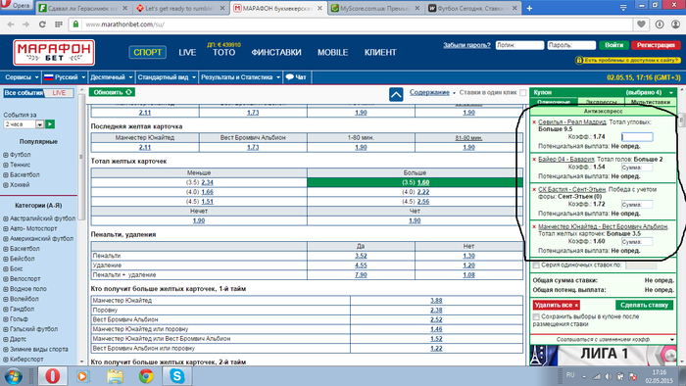Image resolution: width=686 pixels, height=386 pixels.
Task: Open the Десятичный odds format dropdown
Action: click(111, 77)
